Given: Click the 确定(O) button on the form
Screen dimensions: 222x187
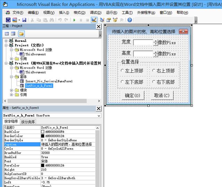Looking at the screenshot, I should point(133,96).
